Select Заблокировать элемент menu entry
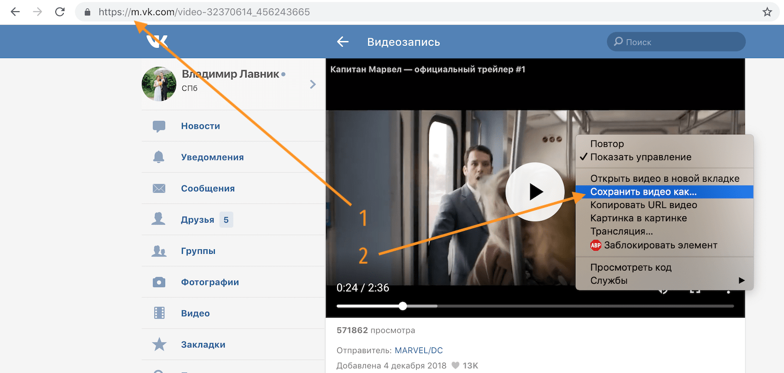 [x=664, y=245]
